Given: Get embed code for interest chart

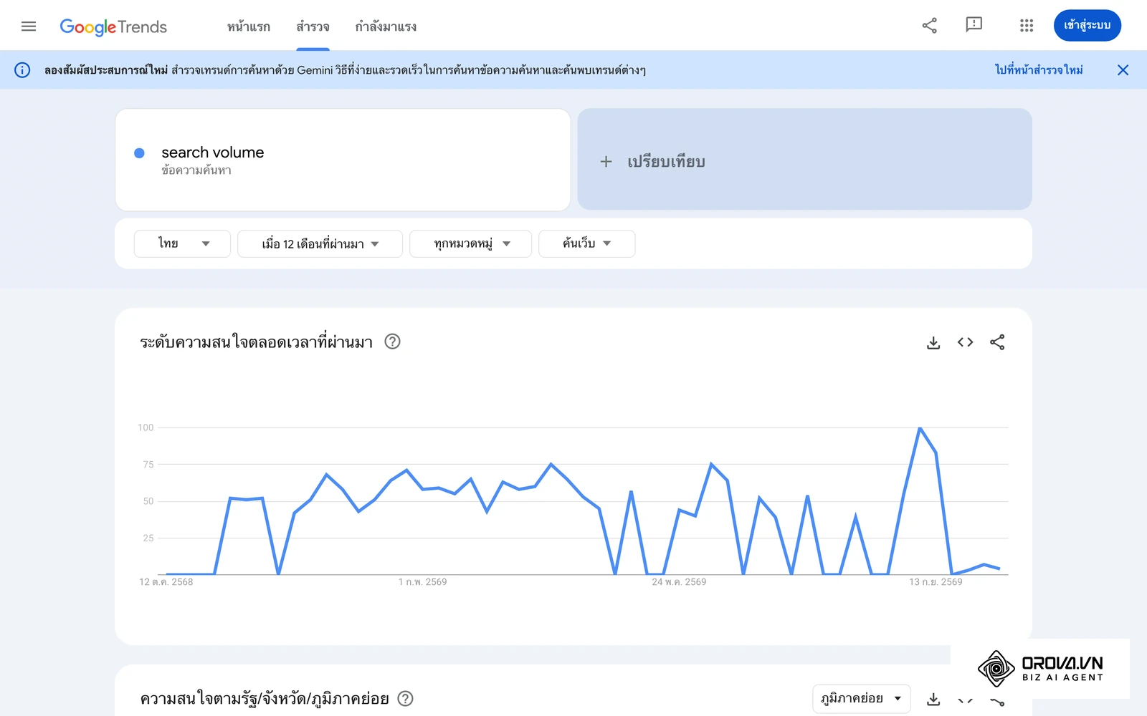Looking at the screenshot, I should (x=965, y=342).
